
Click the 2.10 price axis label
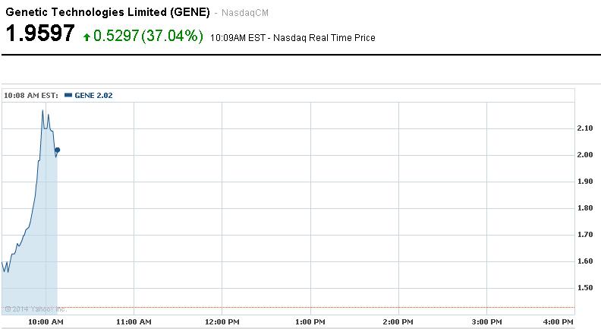pos(585,128)
